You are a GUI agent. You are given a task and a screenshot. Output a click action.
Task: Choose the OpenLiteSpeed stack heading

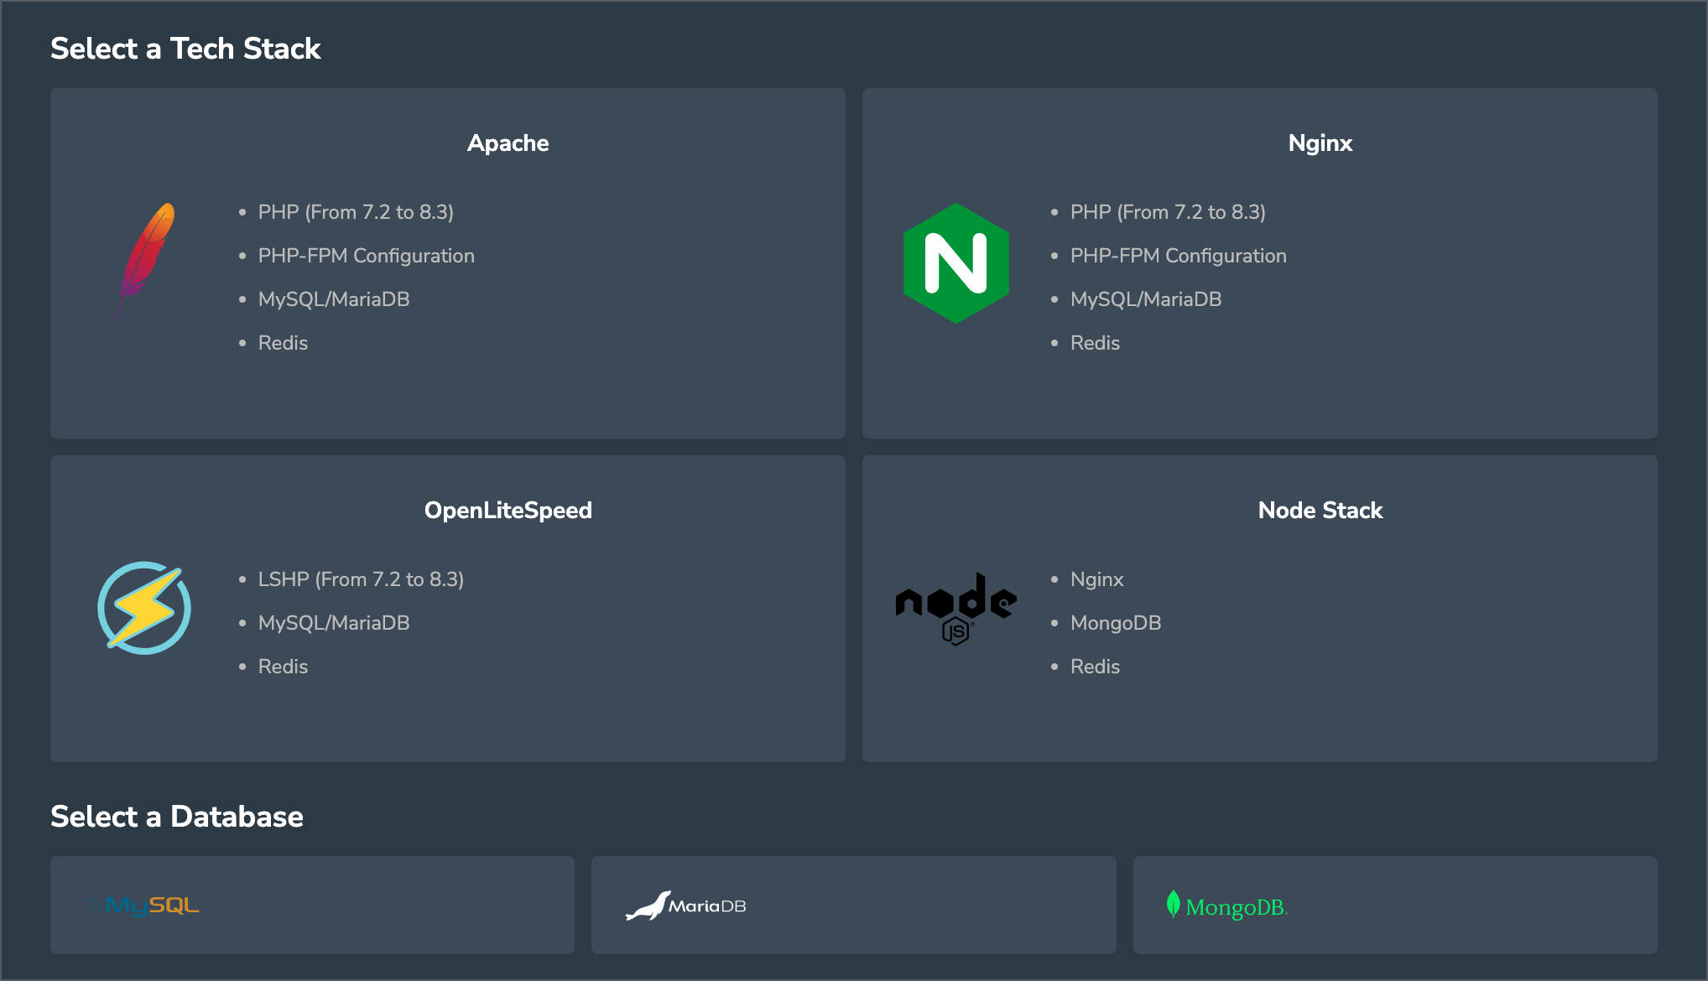[x=508, y=511]
